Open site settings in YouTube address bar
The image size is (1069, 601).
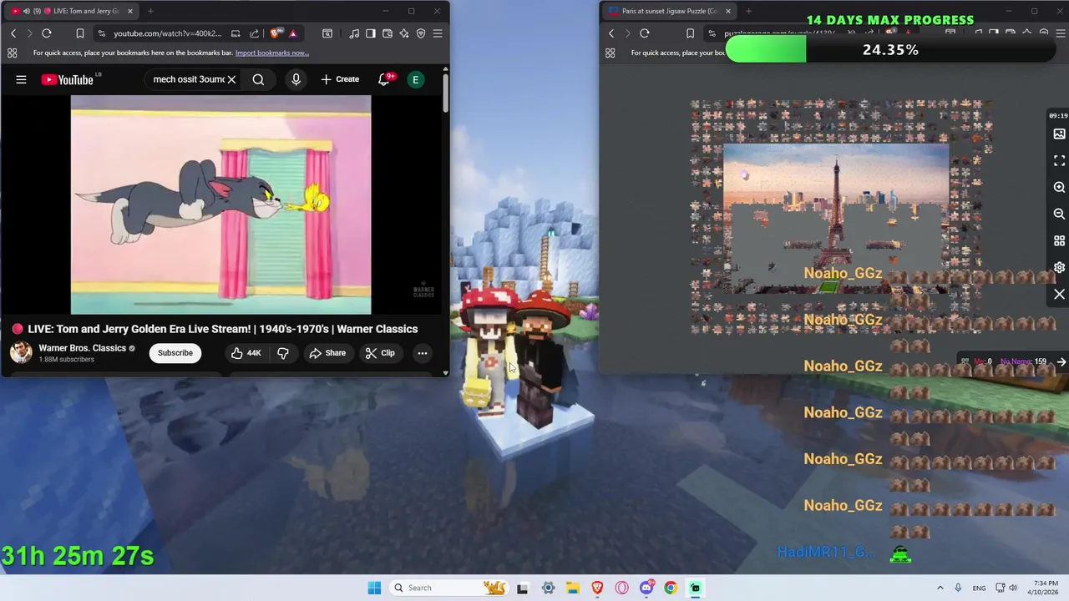tap(102, 33)
